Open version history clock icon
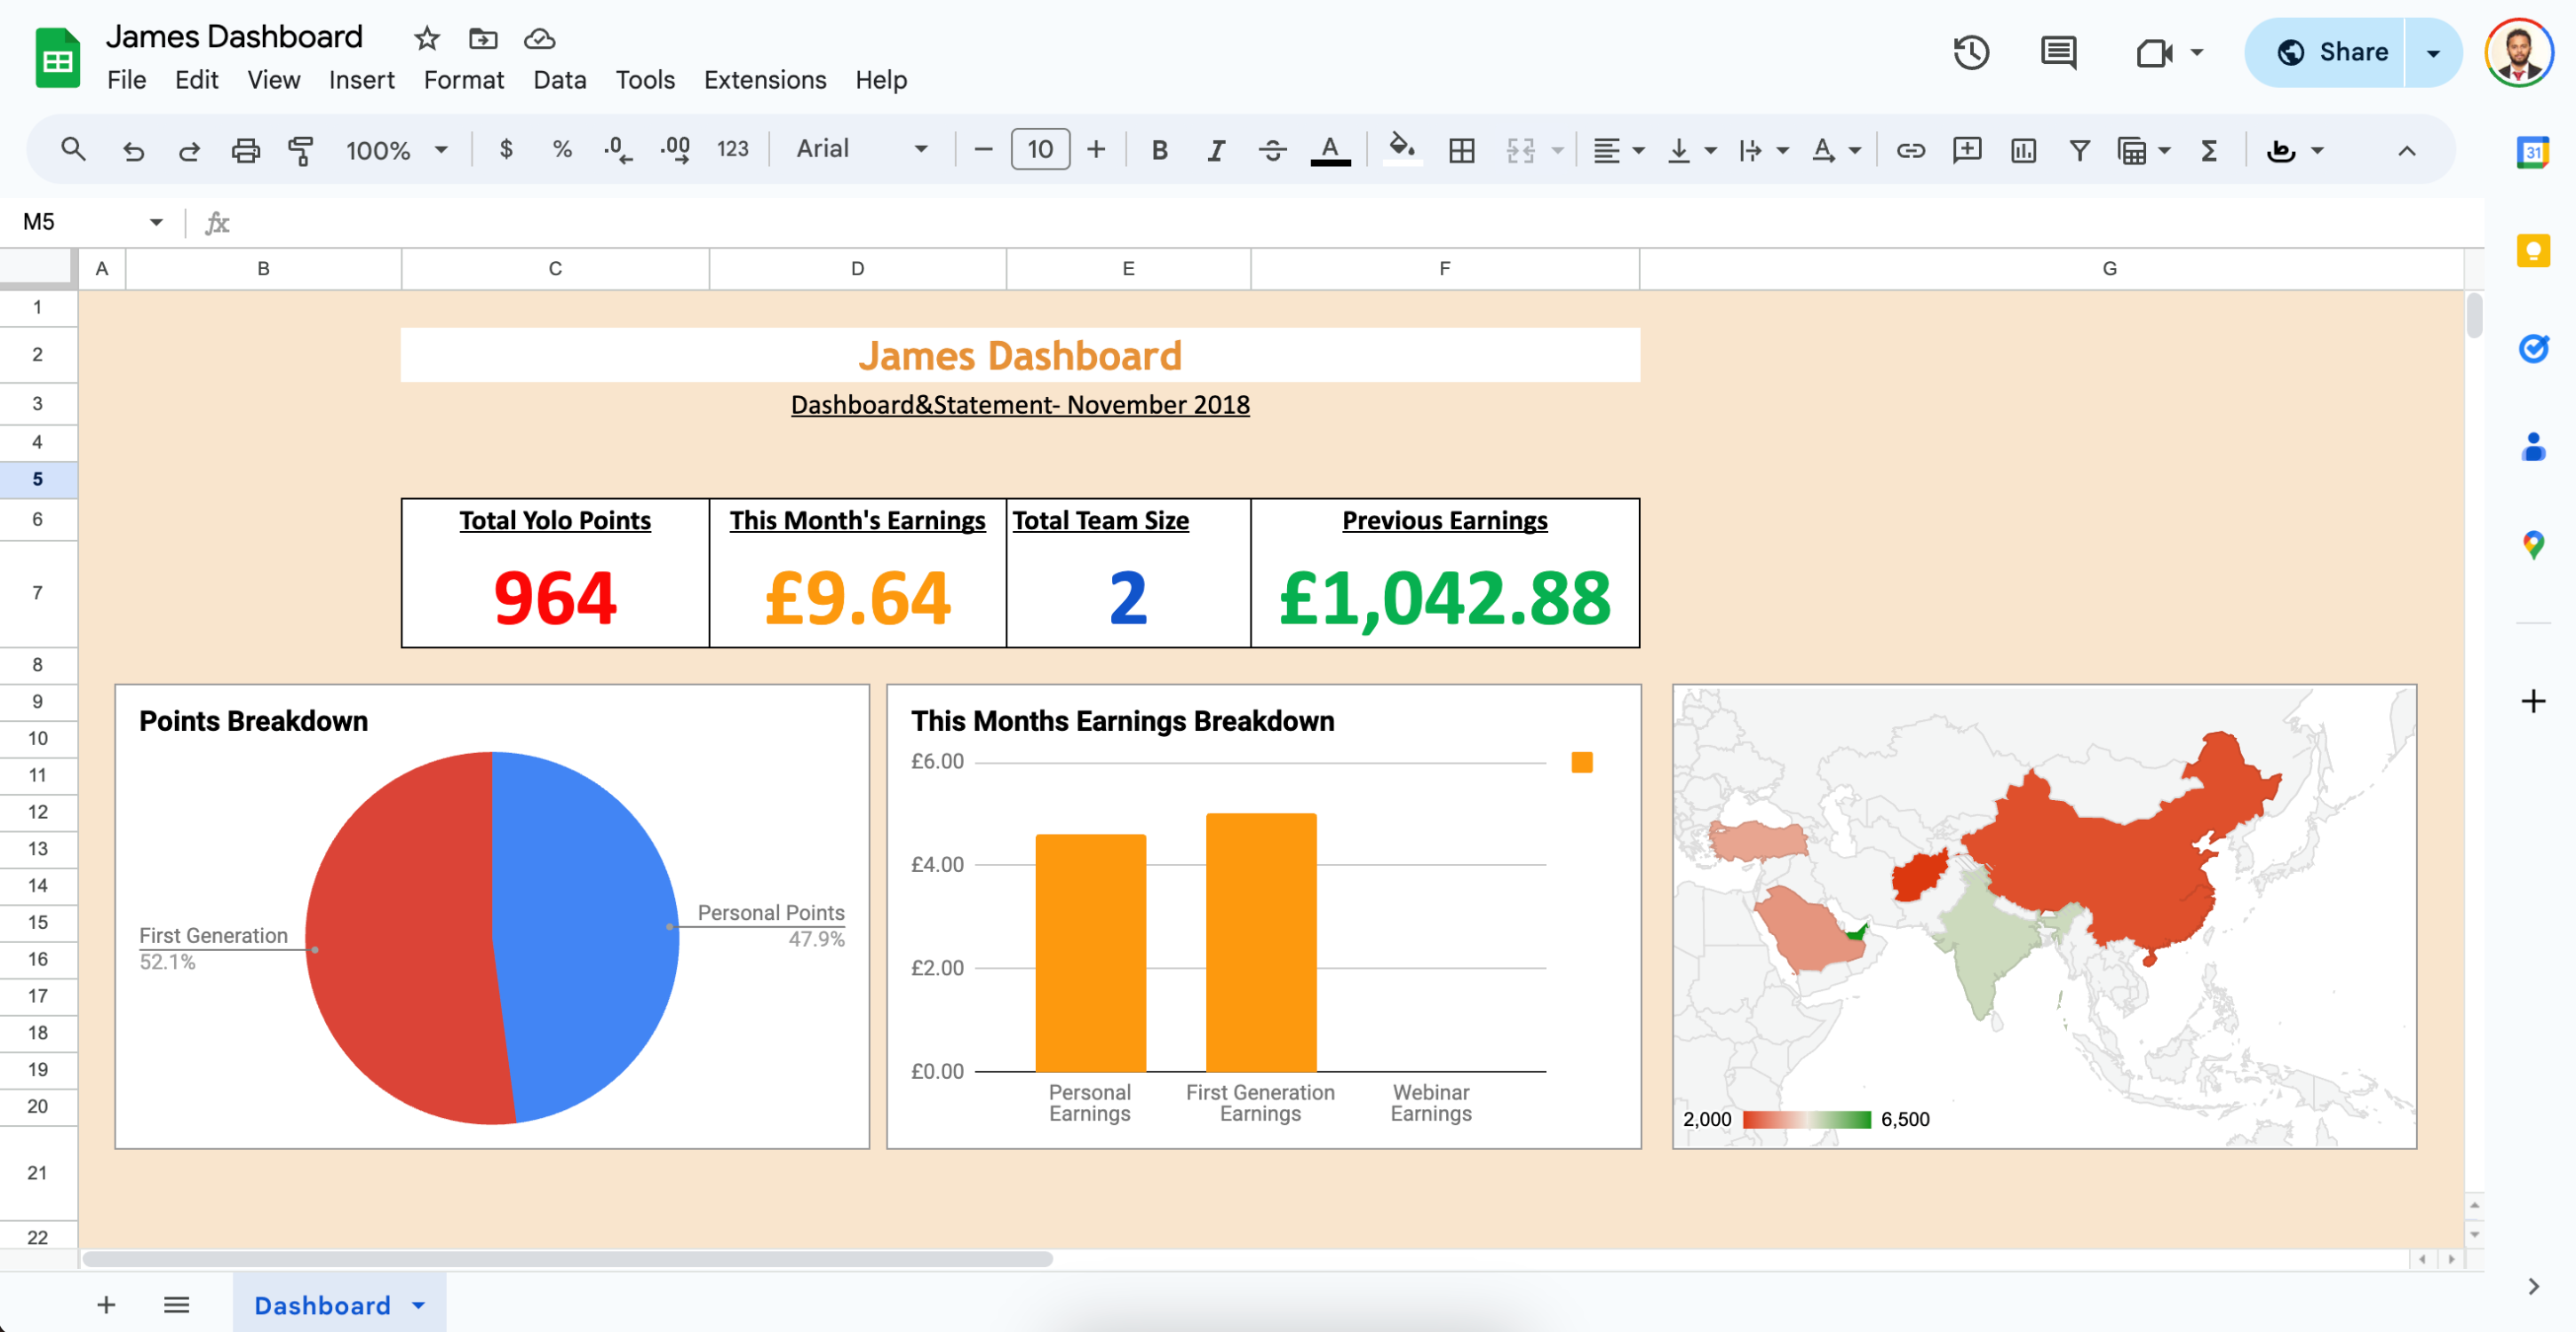Screen dimensions: 2576x1332 coord(1971,52)
